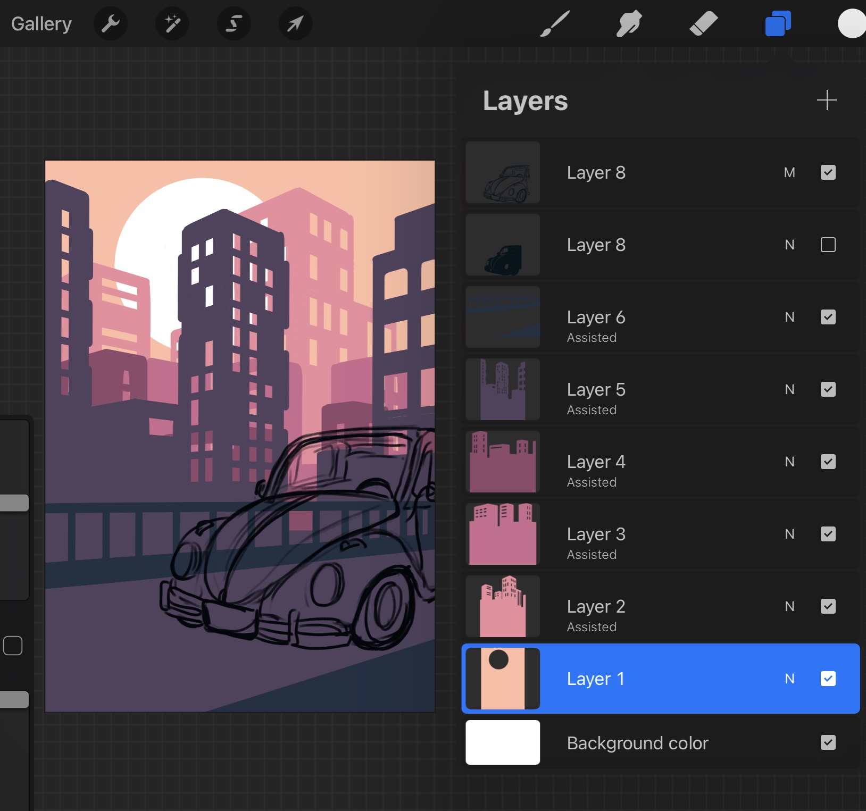Expand Layer 3 blend mode settings
This screenshot has width=866, height=811.
789,534
